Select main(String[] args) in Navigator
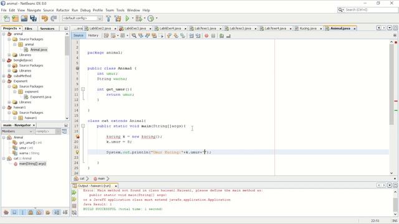 click(x=32, y=164)
